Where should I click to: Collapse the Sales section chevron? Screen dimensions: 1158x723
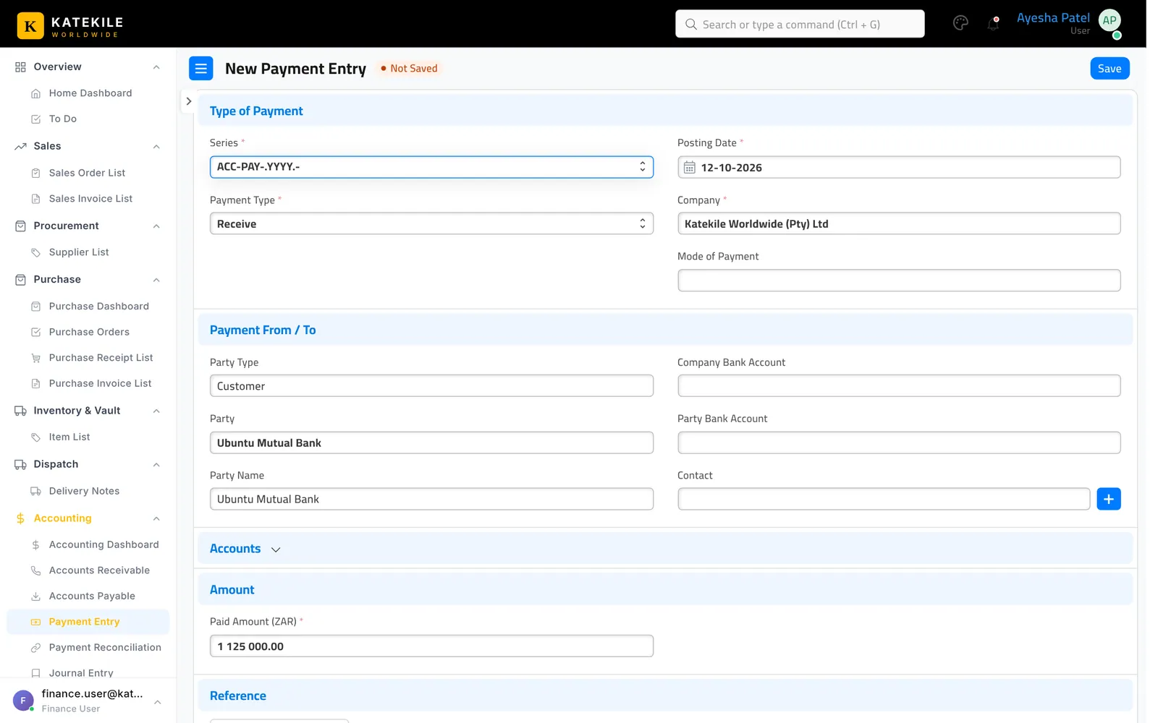[156, 147]
